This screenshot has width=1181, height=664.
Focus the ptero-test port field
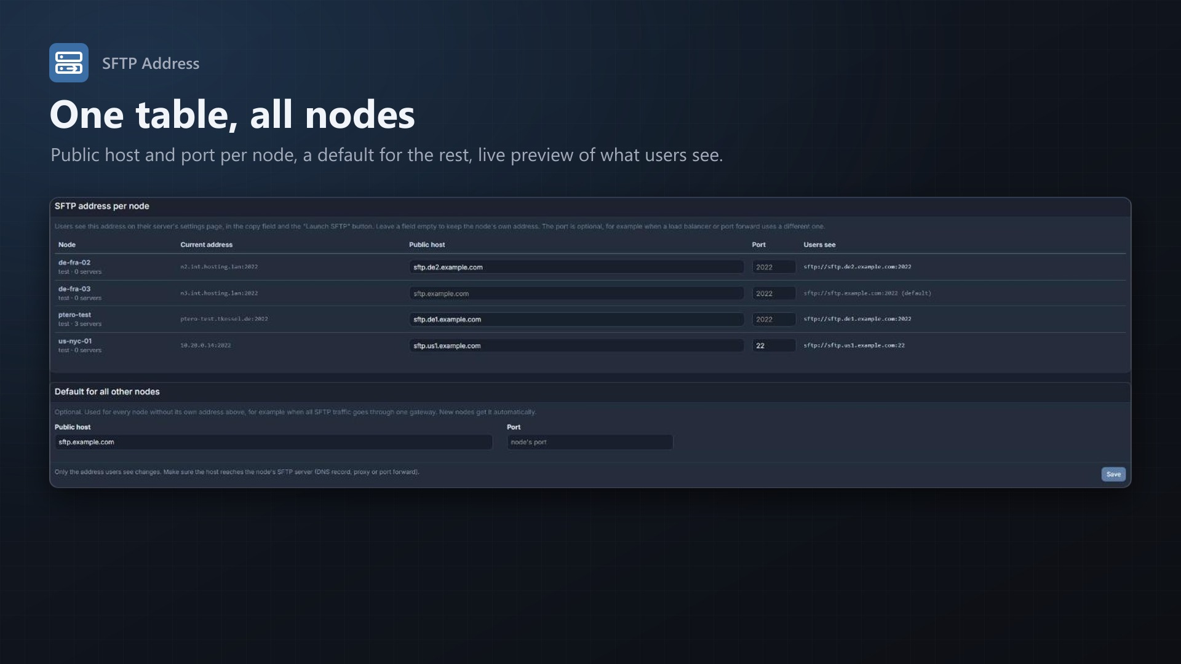(774, 319)
